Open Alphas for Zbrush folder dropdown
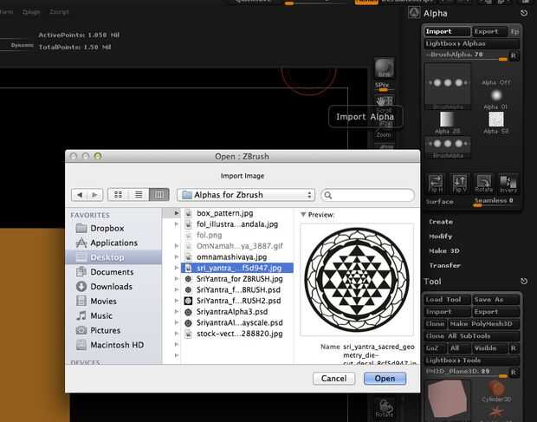The width and height of the screenshot is (537, 422). [246, 195]
